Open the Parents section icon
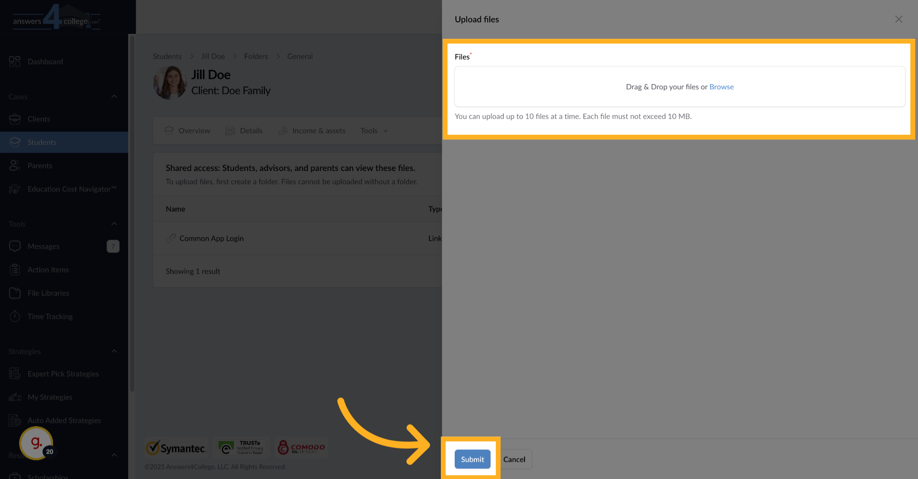Image resolution: width=918 pixels, height=479 pixels. point(15,165)
